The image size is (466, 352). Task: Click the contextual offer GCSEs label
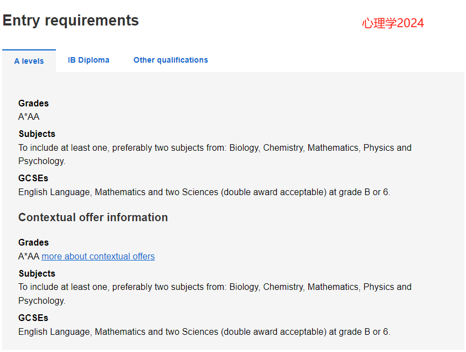point(33,318)
